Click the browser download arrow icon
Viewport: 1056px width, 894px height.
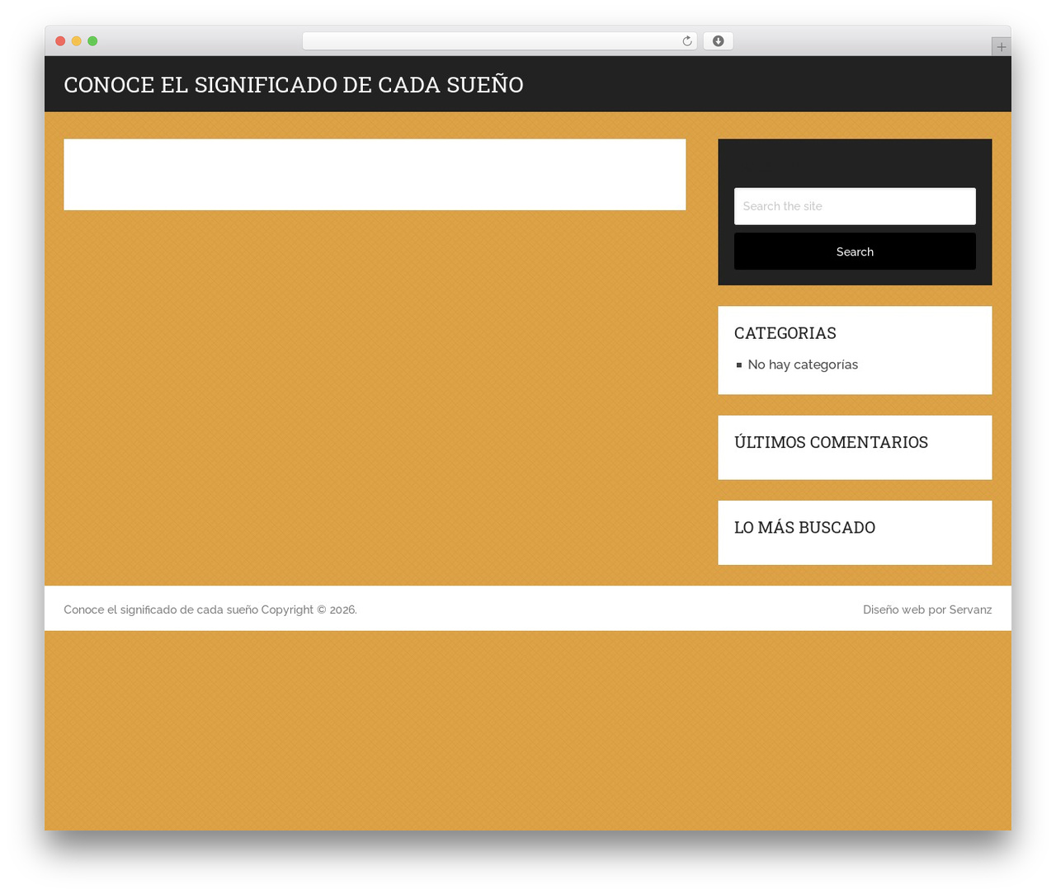(x=718, y=41)
